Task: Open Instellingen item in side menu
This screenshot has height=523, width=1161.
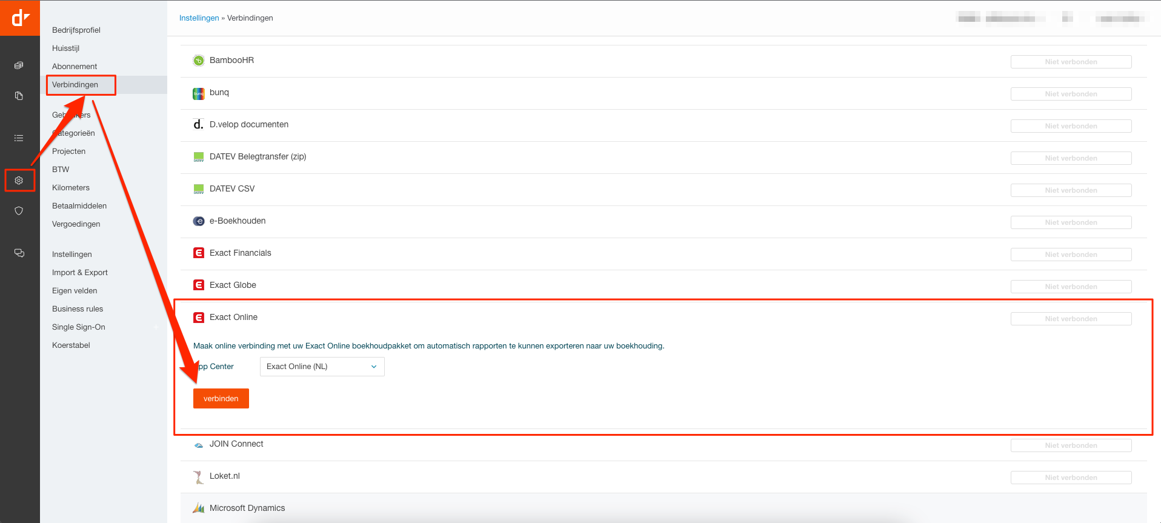Action: [x=72, y=254]
